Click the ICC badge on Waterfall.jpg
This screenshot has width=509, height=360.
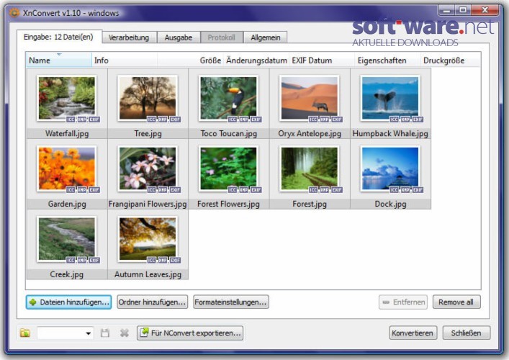(x=71, y=120)
